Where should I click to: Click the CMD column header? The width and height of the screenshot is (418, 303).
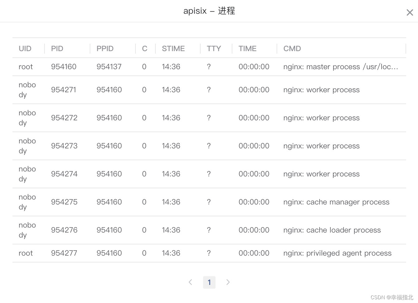(292, 49)
